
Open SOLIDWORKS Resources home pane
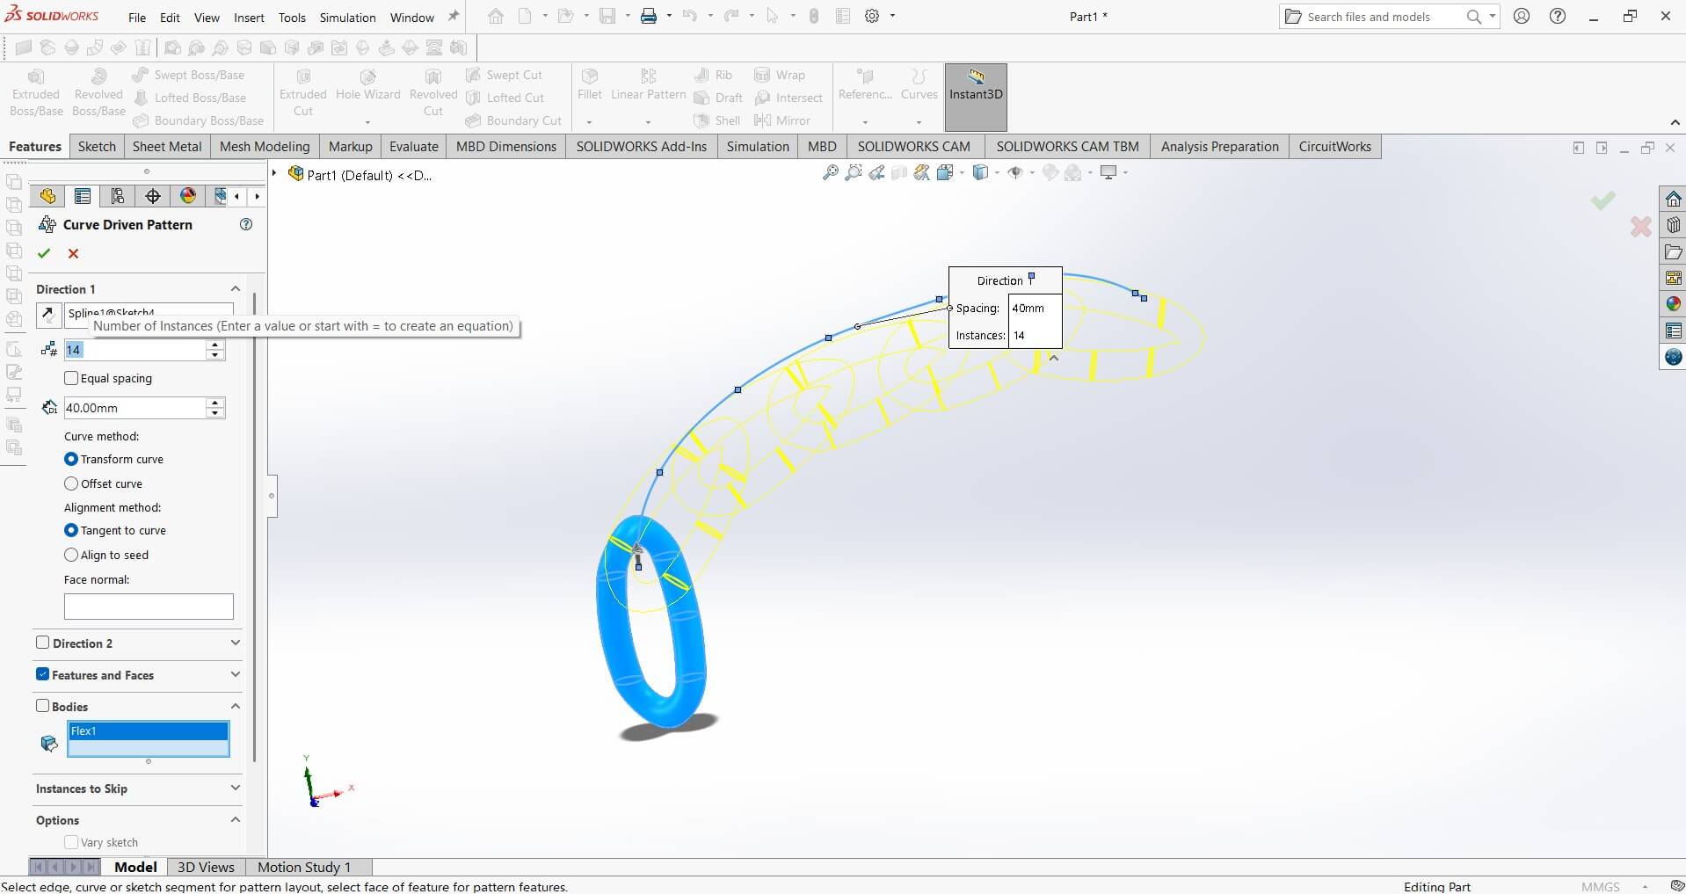(1673, 199)
